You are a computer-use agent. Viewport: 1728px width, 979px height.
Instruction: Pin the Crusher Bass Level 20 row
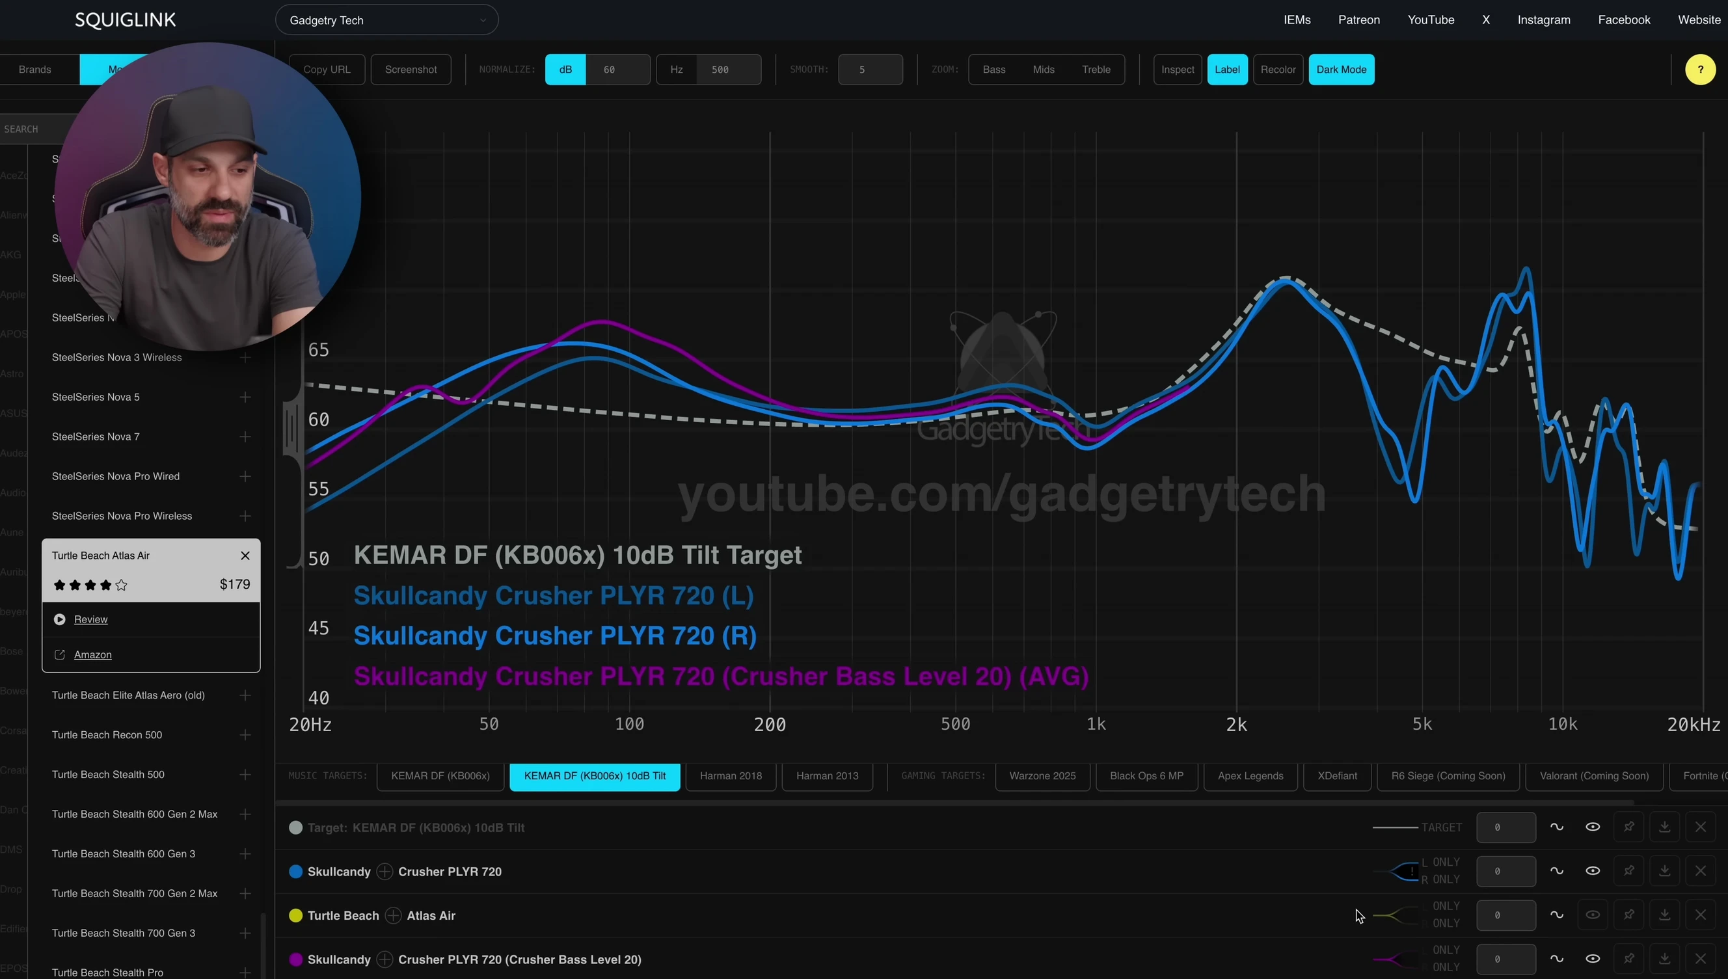(x=1628, y=959)
